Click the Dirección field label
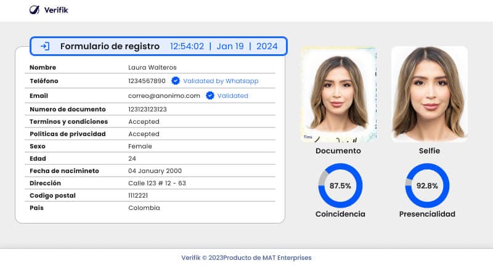The image size is (493, 266). click(45, 183)
